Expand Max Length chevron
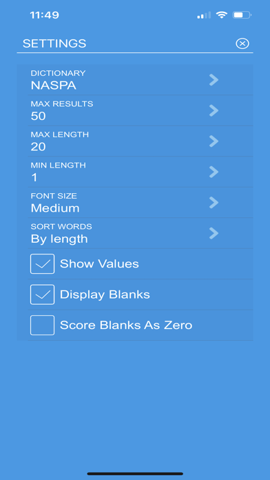The image size is (270, 480). (214, 141)
